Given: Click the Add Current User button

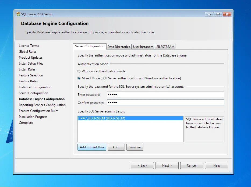Looking at the screenshot, I should 92,147.
